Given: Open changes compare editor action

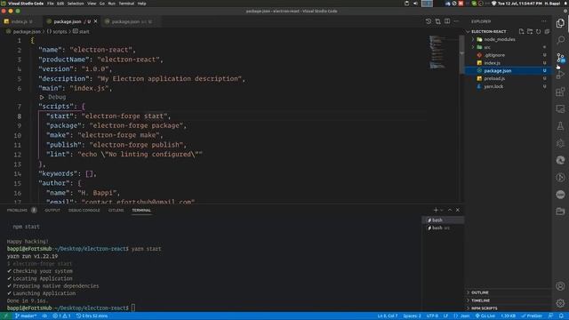Looking at the screenshot, I should (438, 21).
